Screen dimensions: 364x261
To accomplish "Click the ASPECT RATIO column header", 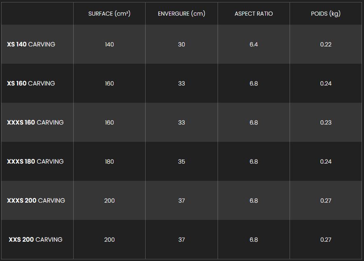I will pos(253,14).
